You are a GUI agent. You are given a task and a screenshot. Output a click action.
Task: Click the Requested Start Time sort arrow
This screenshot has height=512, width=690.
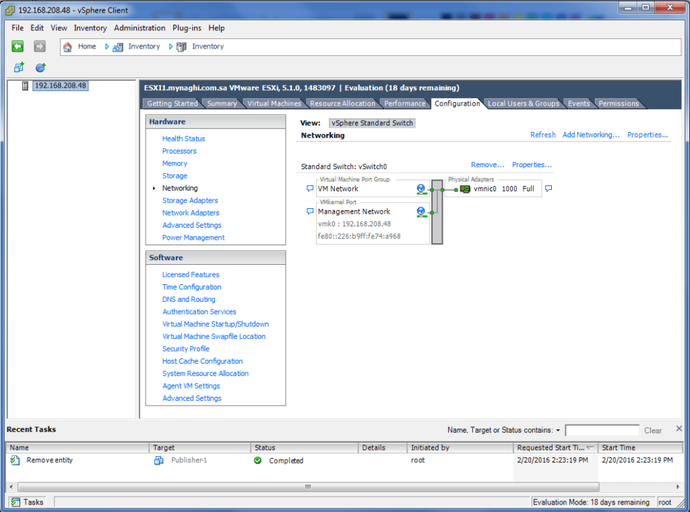(591, 447)
